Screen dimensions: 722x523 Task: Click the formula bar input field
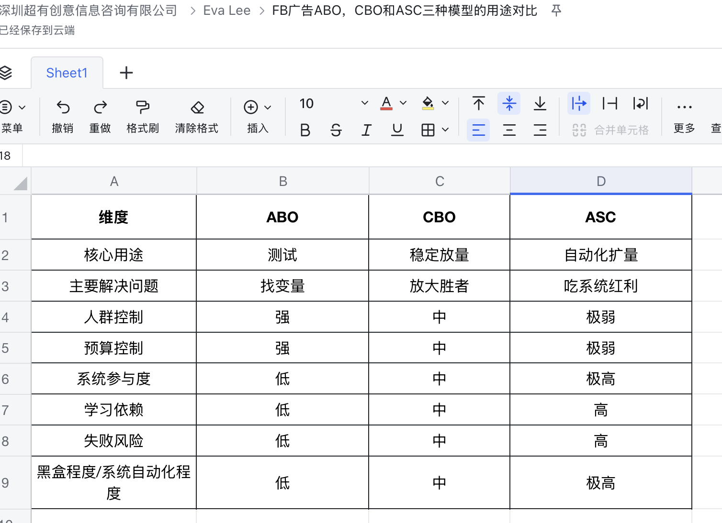372,156
